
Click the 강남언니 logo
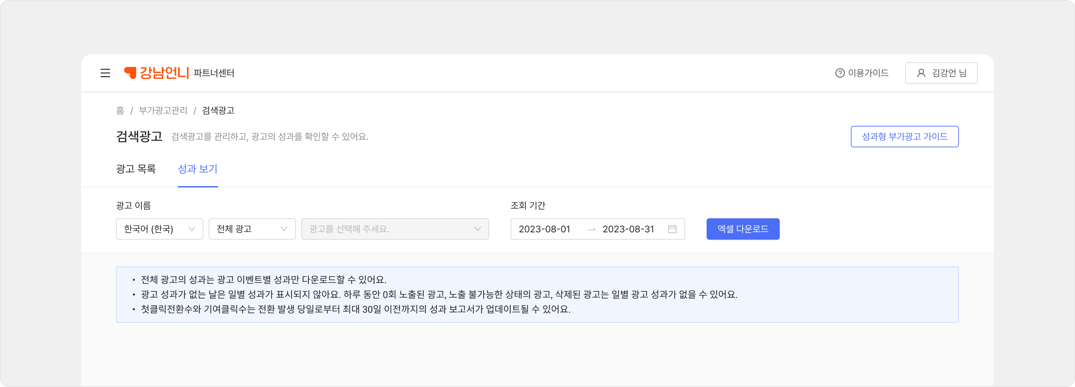pos(156,73)
